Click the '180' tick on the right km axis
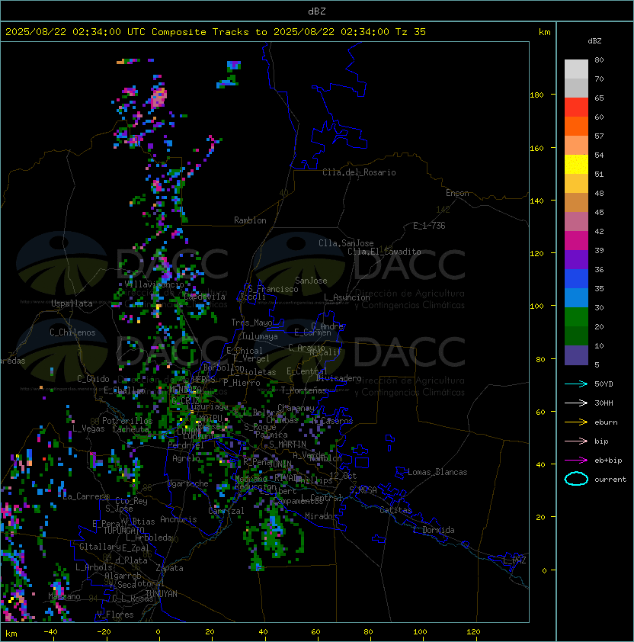Viewport: 634px width, 642px height. [x=536, y=95]
